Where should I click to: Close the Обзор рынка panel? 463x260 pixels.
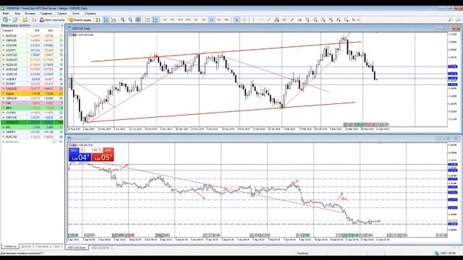[x=62, y=26]
